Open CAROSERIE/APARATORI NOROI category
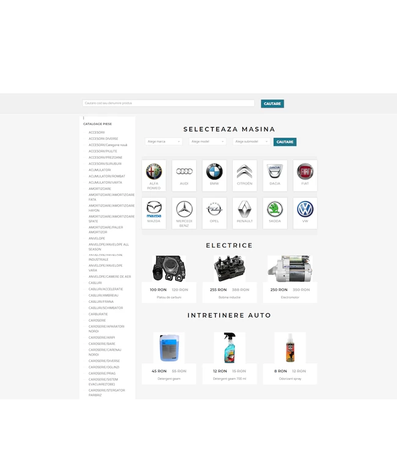 click(106, 329)
